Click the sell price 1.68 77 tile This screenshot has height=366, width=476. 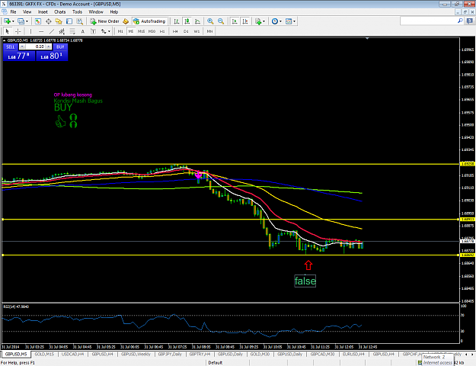(x=19, y=56)
